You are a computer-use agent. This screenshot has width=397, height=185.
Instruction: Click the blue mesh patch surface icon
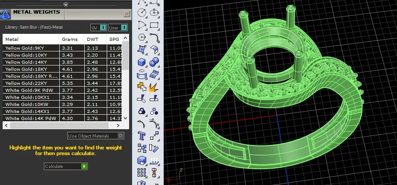pyautogui.click(x=155, y=75)
